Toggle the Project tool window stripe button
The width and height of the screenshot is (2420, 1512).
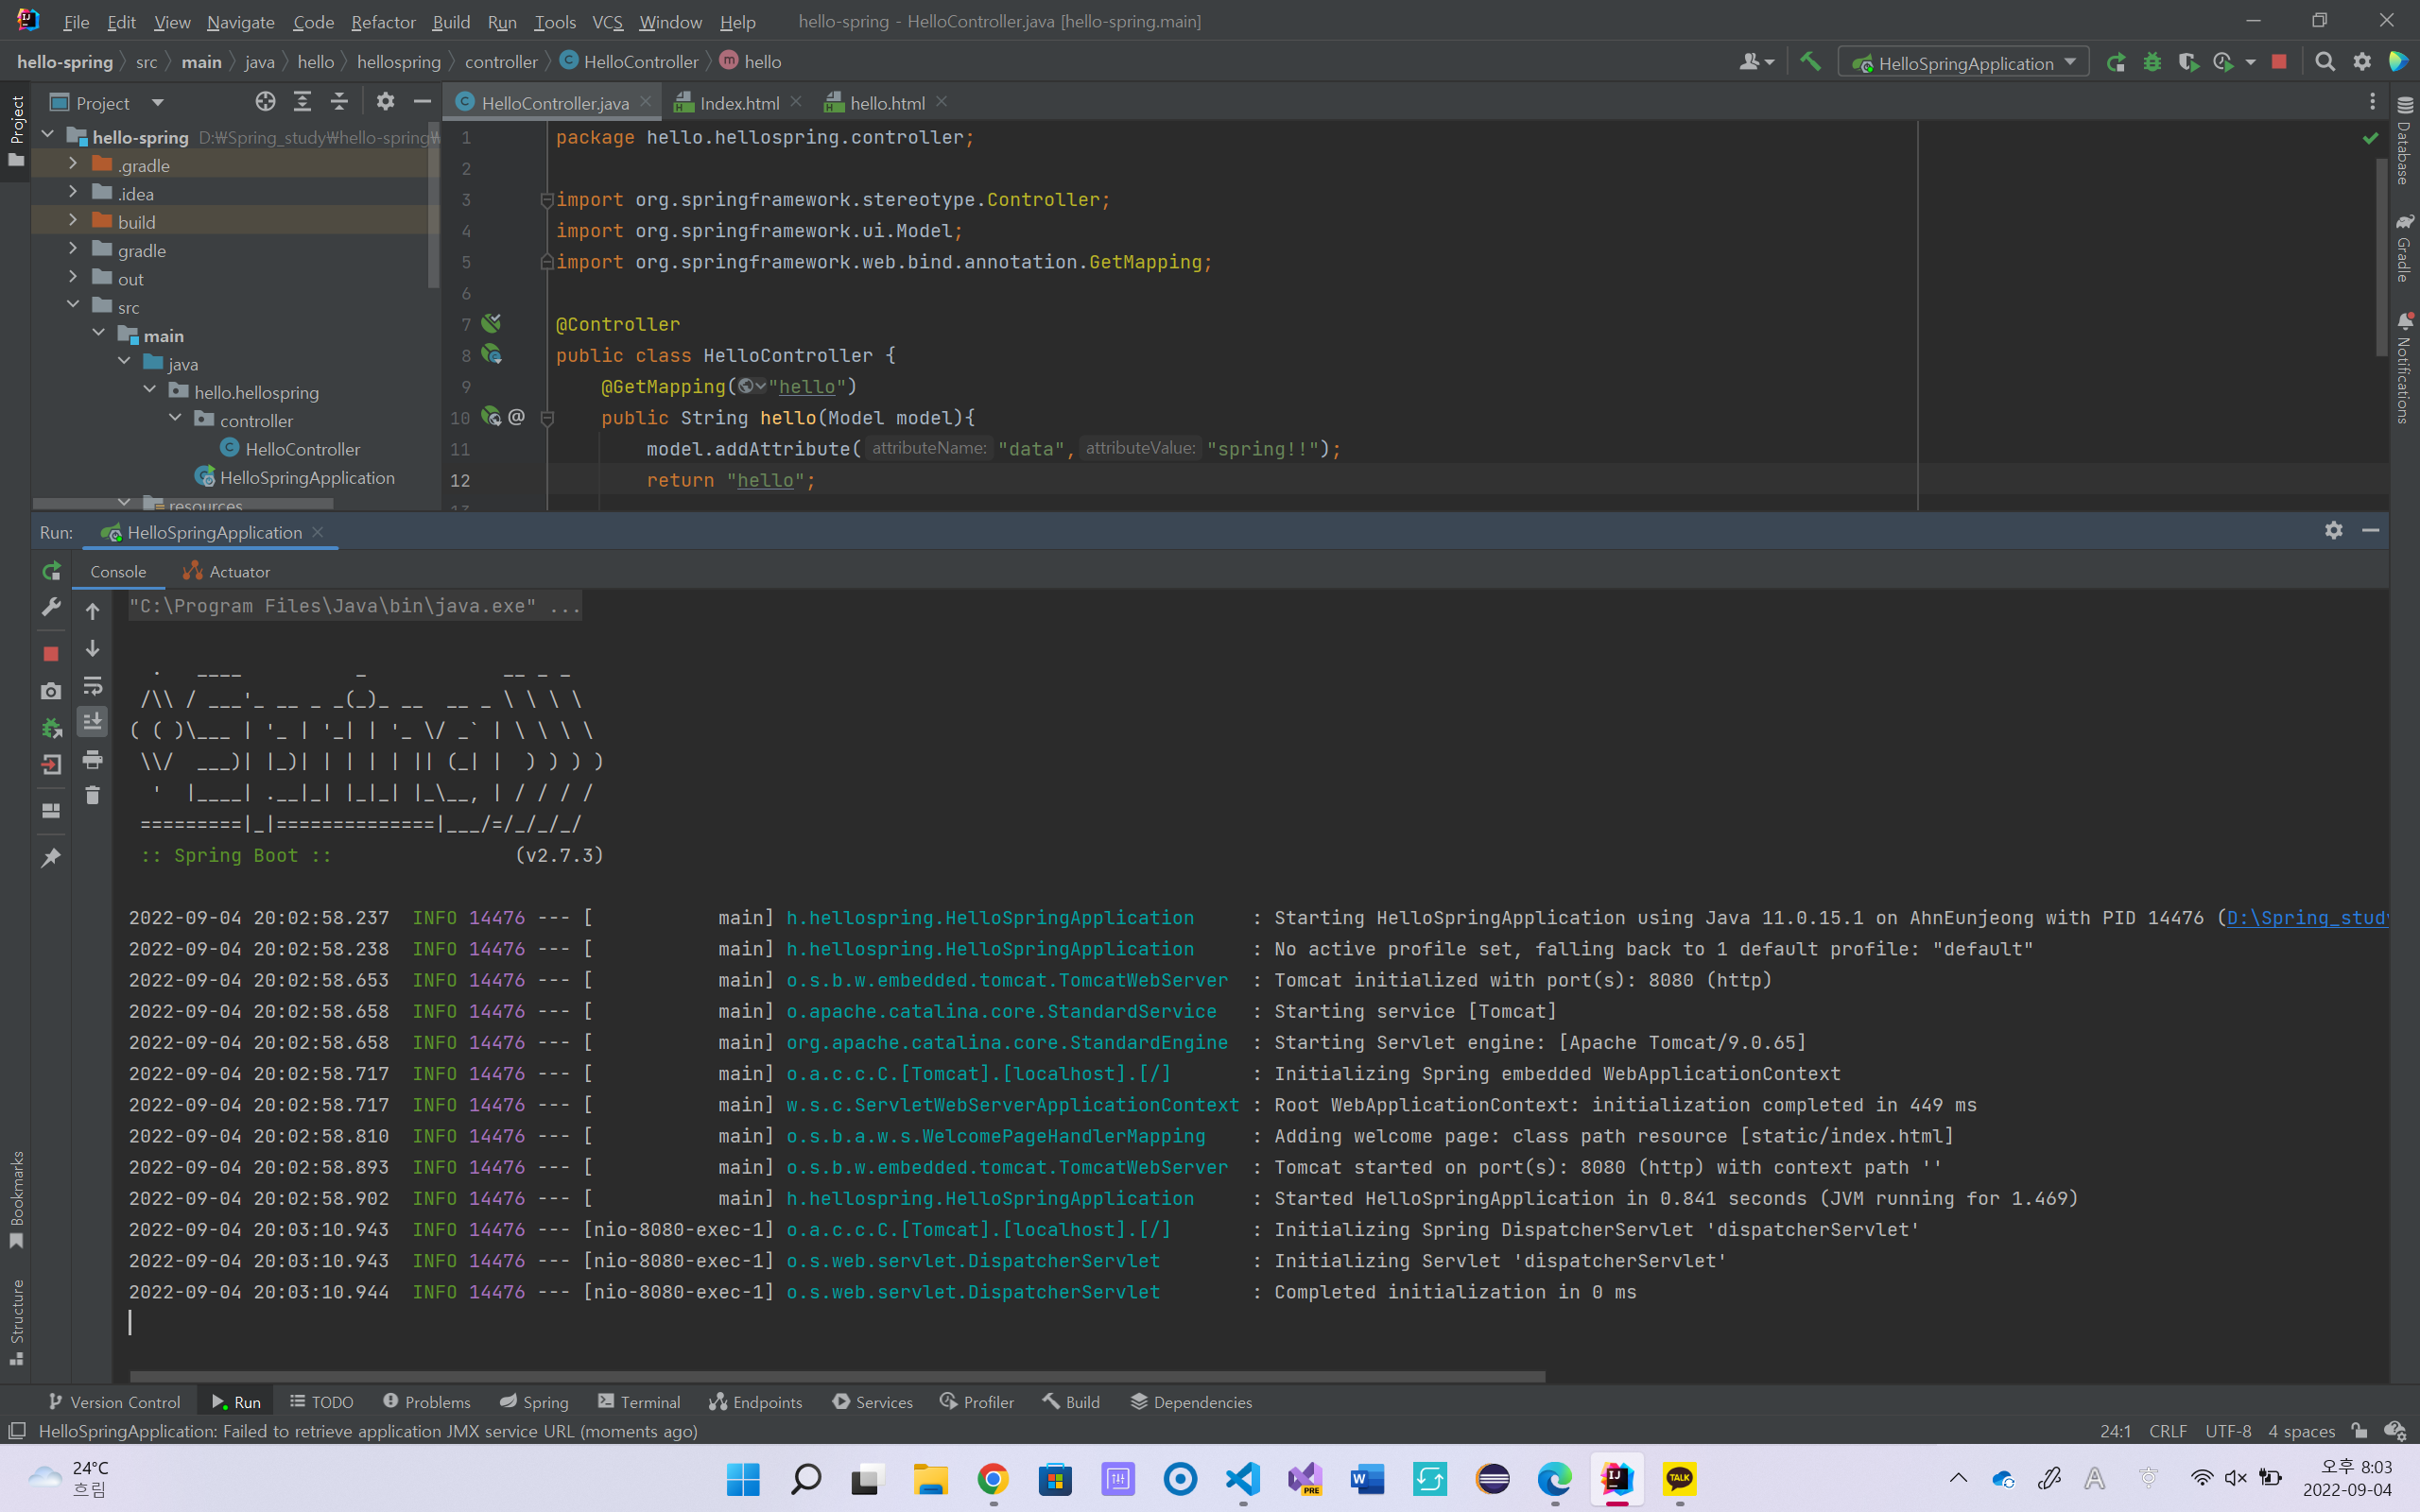point(16,132)
